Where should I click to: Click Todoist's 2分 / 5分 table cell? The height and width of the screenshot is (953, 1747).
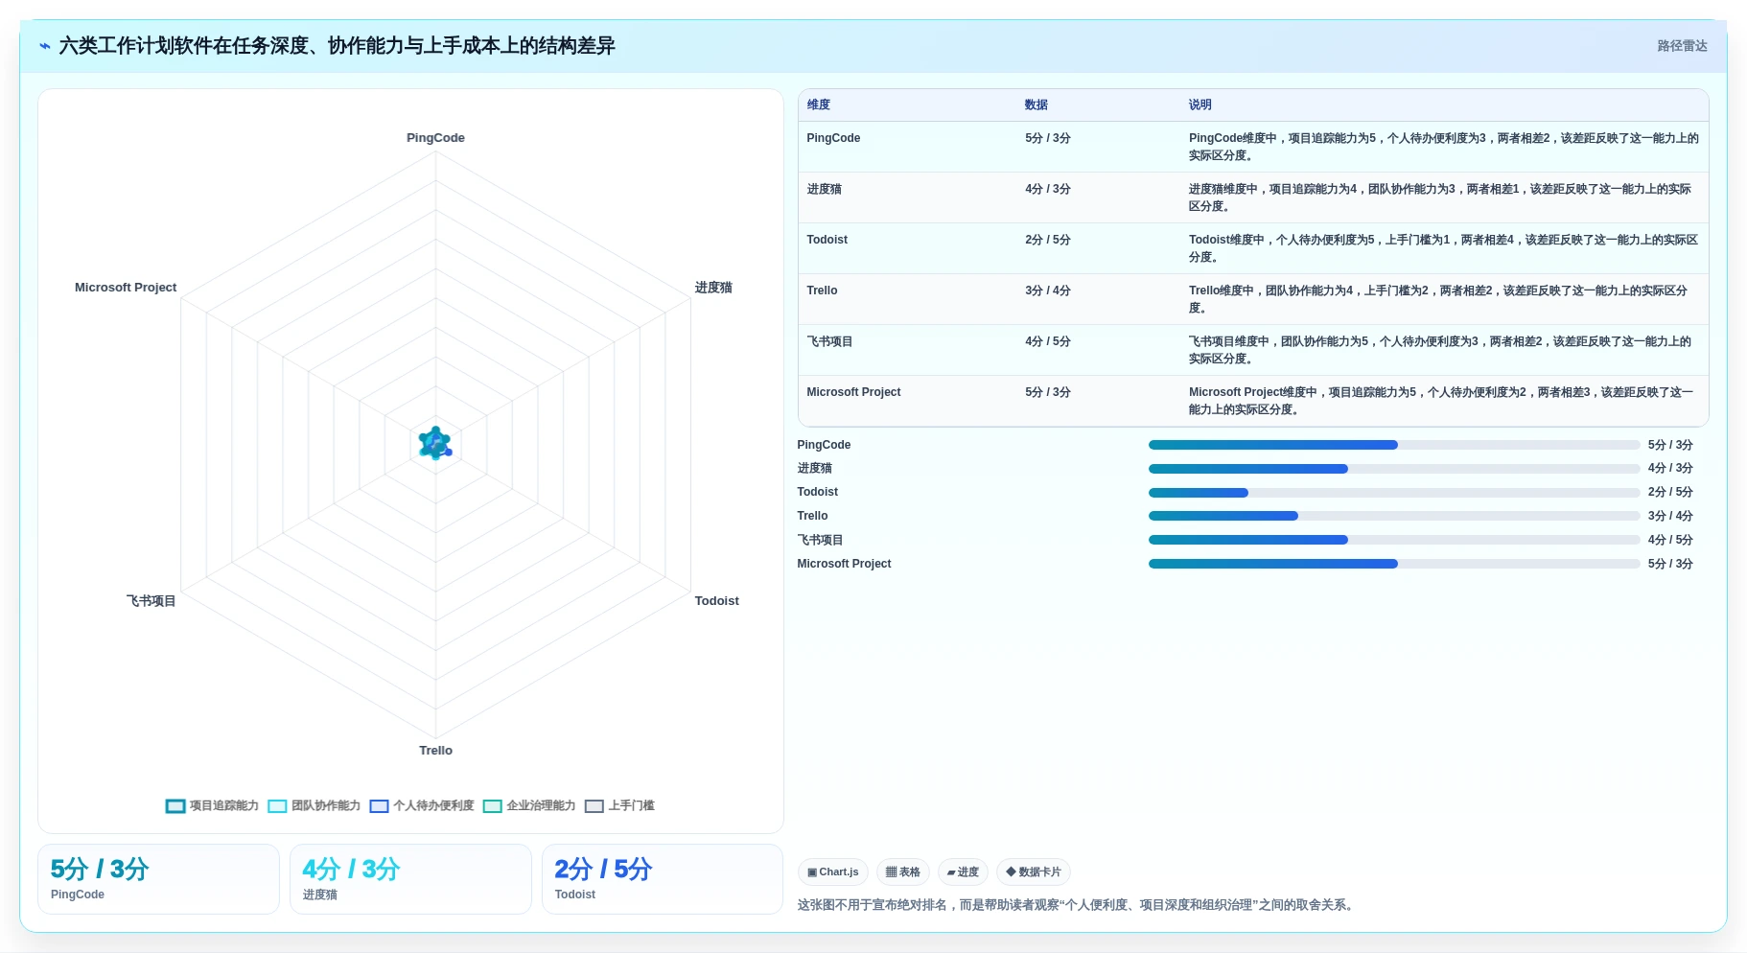(x=1048, y=240)
